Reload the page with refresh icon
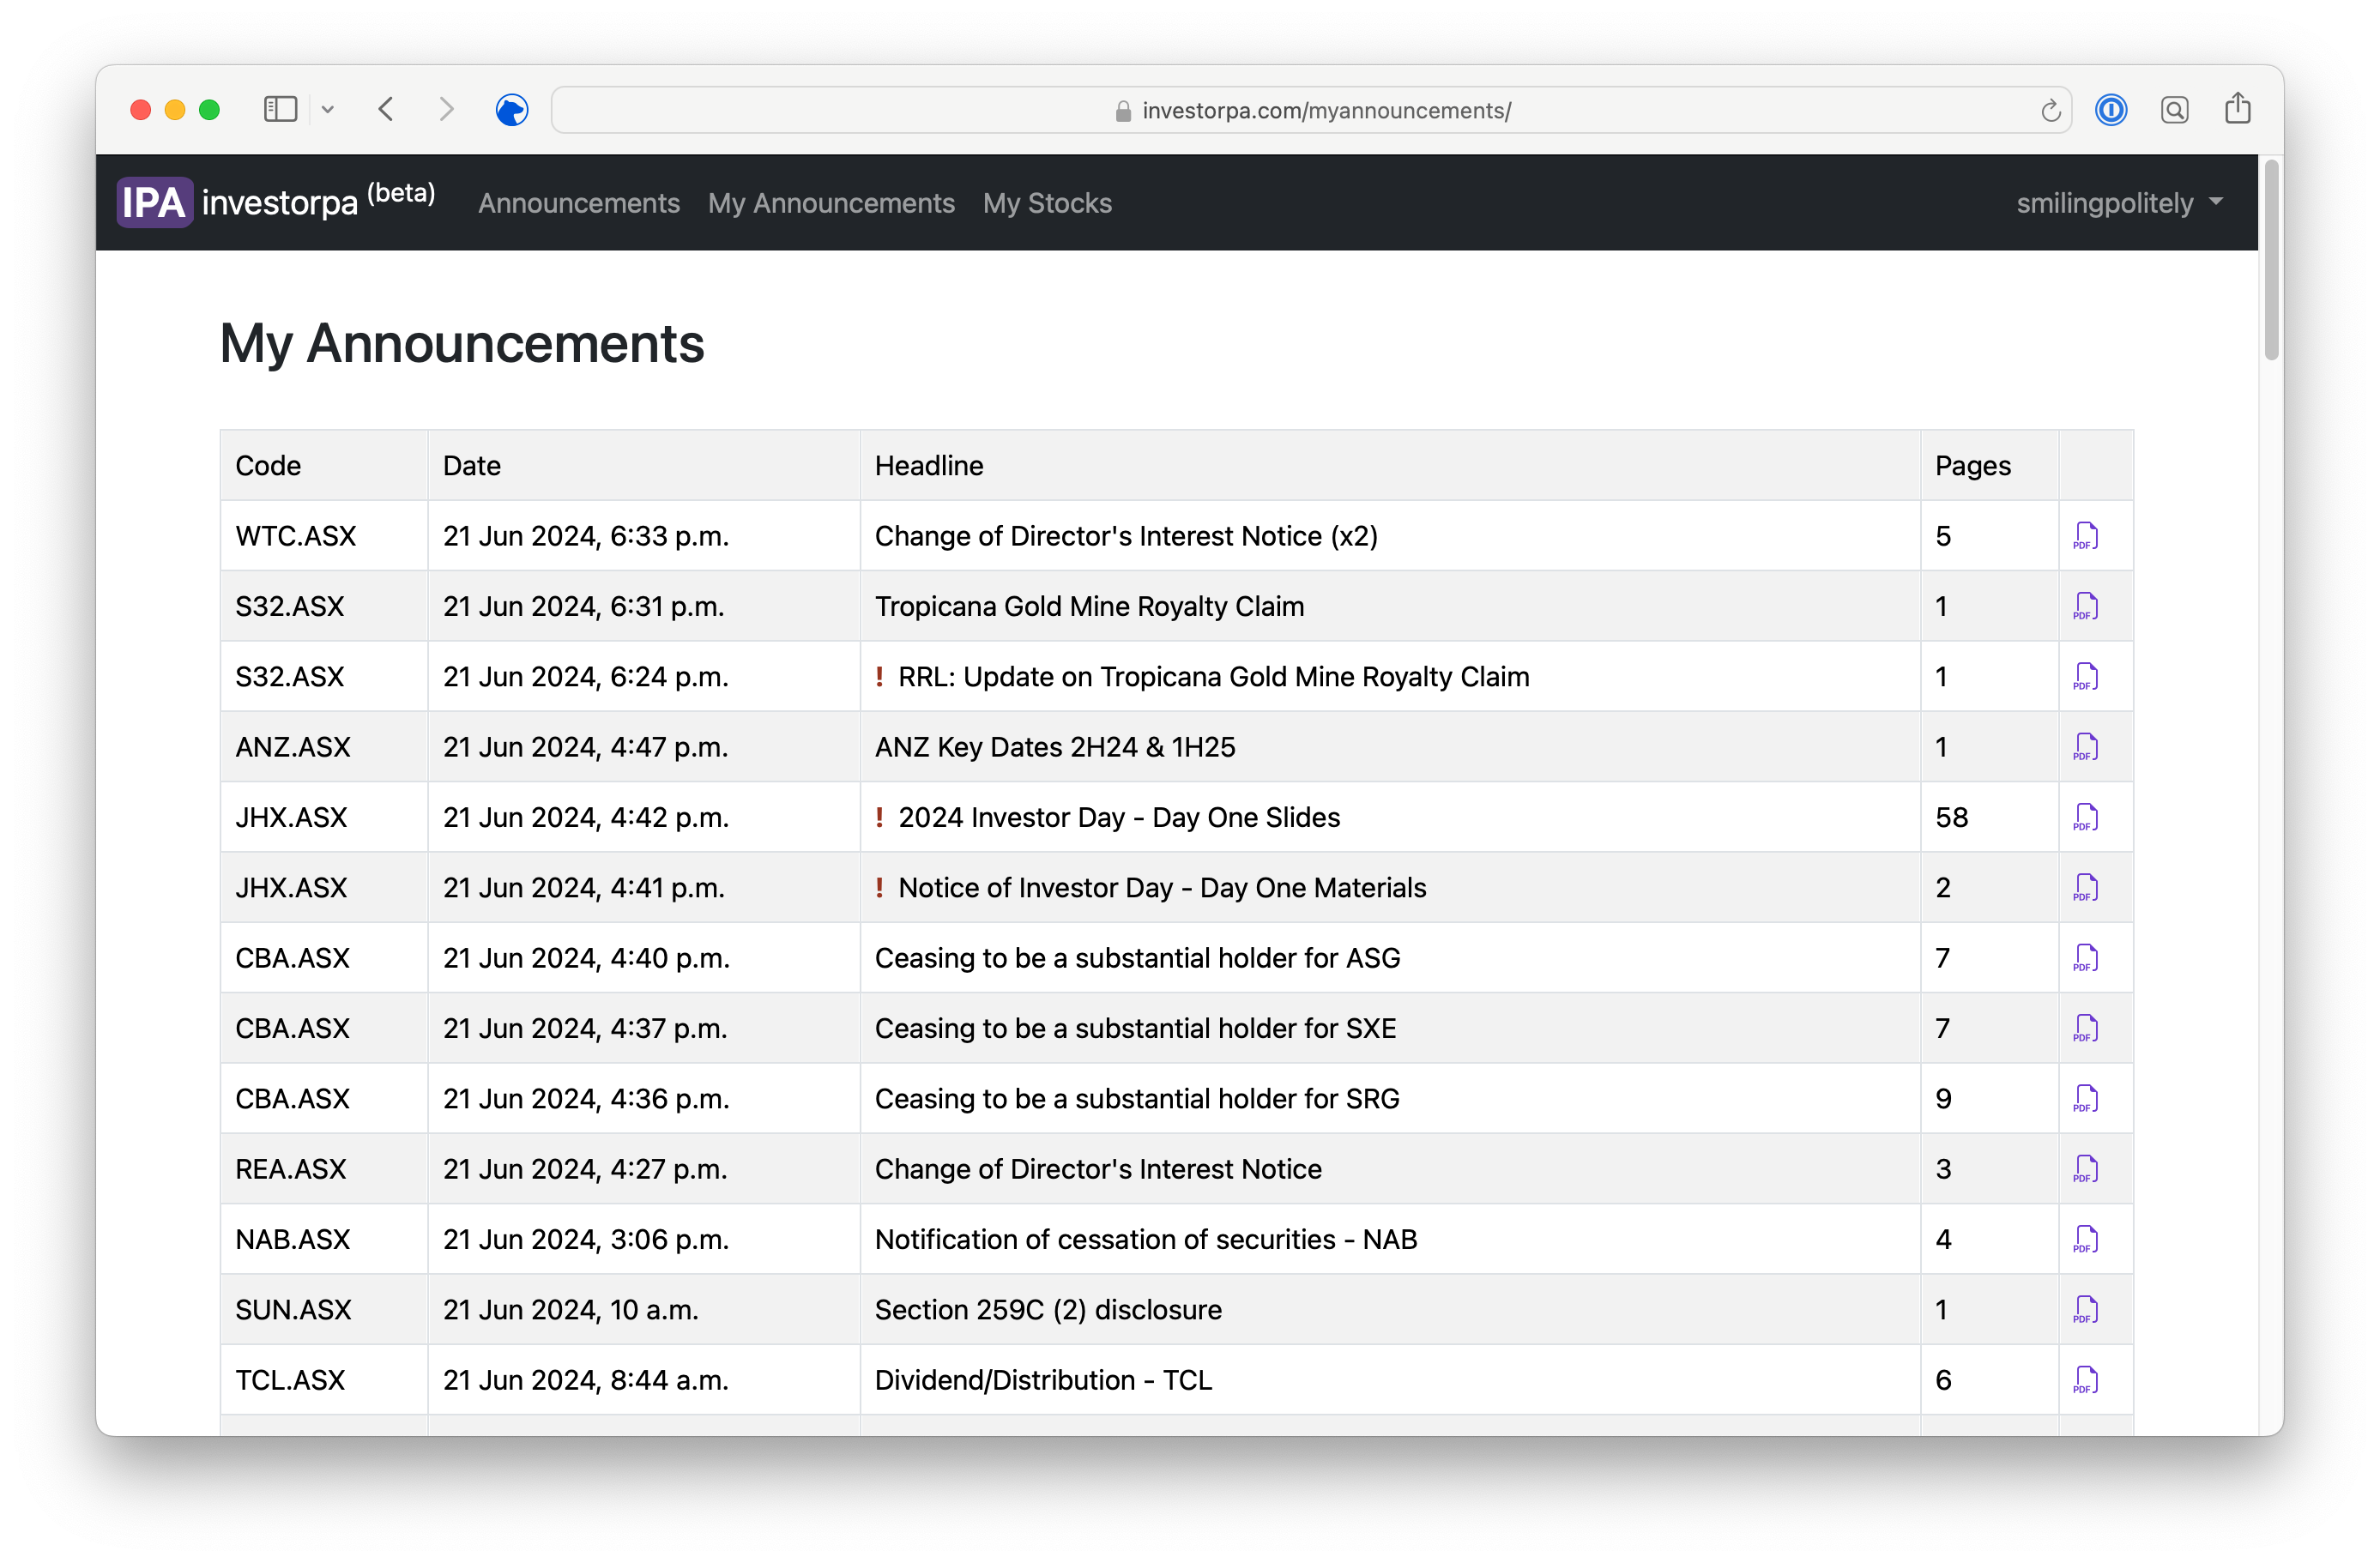 2050,111
